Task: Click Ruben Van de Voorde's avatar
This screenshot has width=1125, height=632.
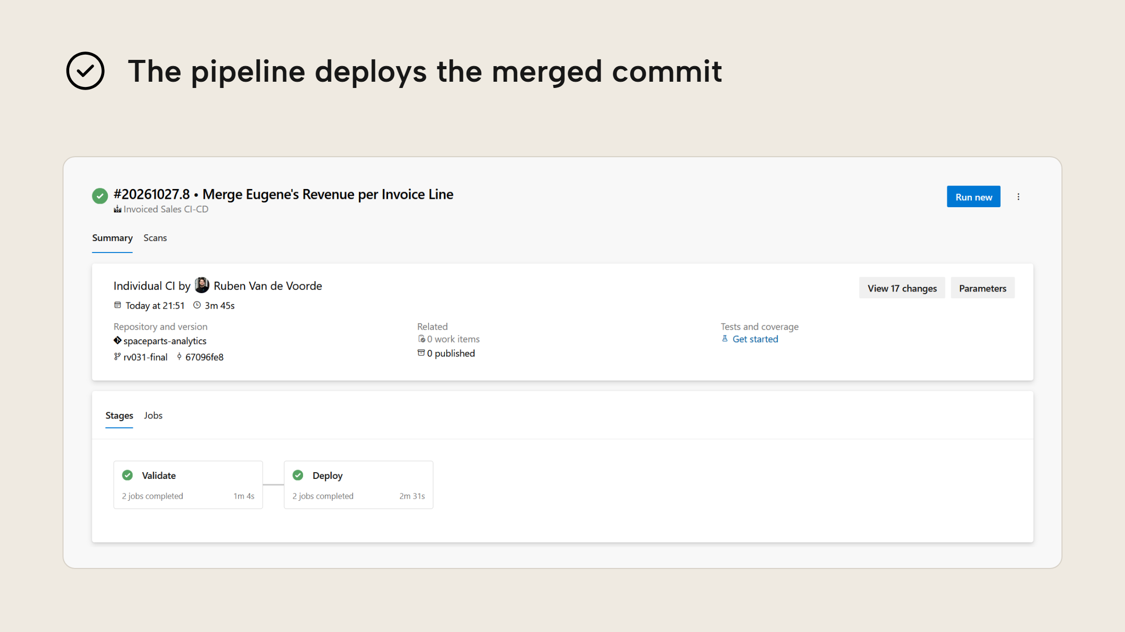Action: click(x=202, y=285)
